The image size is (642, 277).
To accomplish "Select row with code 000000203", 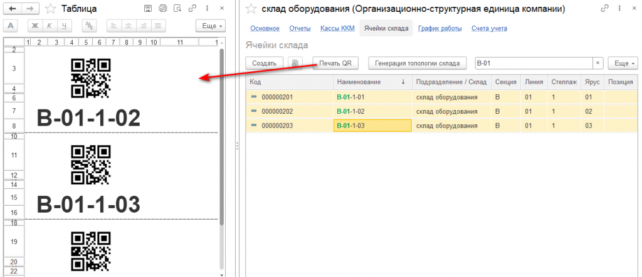I will (442, 126).
